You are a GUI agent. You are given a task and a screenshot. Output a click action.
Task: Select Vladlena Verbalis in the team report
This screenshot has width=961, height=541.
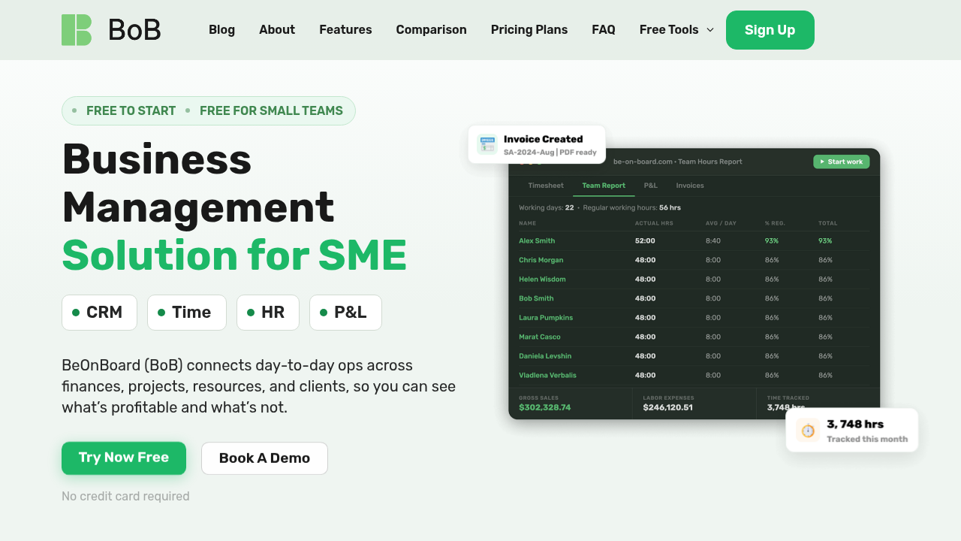click(548, 375)
